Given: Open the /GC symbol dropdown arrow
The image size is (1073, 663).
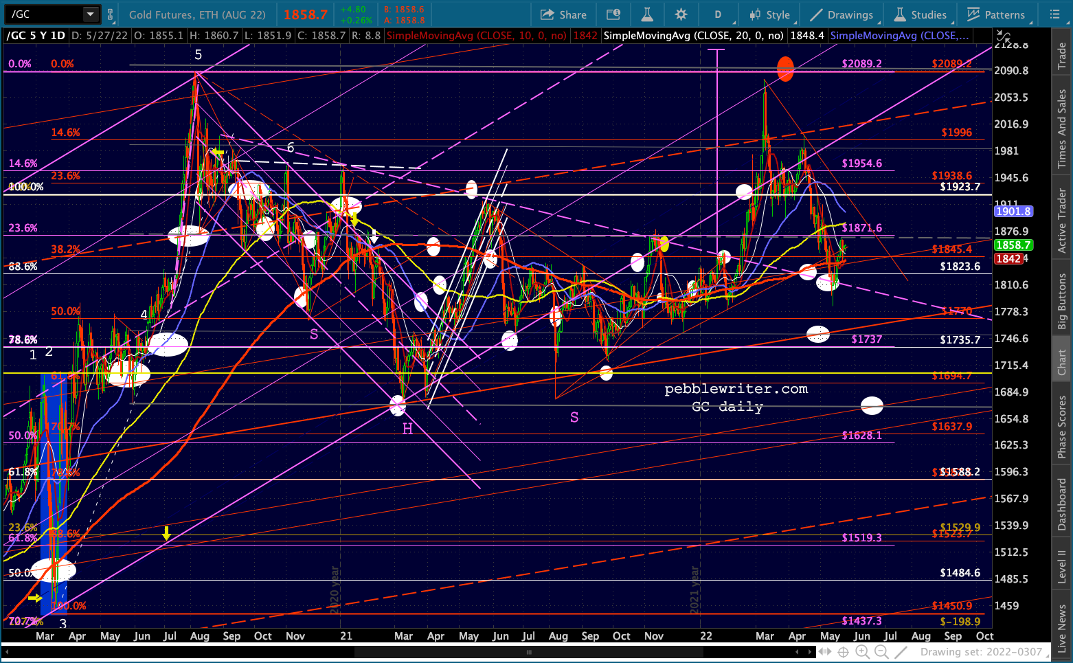Looking at the screenshot, I should 90,14.
